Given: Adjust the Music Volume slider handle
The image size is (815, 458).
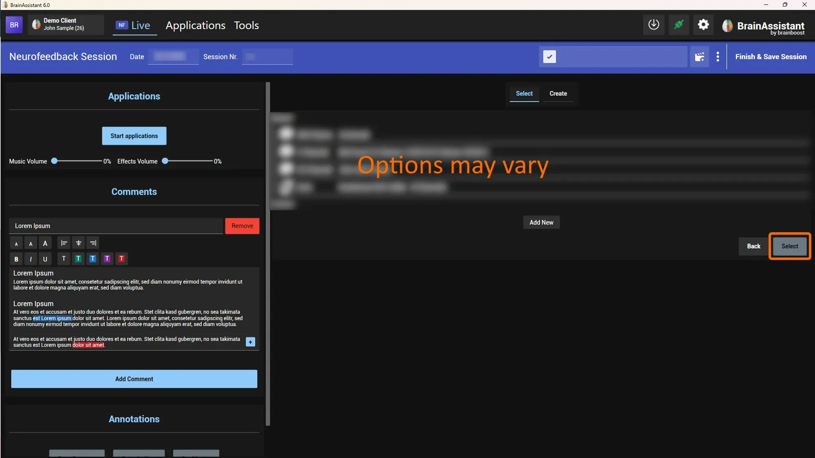Looking at the screenshot, I should [54, 161].
